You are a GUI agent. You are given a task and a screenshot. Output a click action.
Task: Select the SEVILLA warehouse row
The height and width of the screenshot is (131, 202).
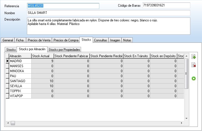(x=19, y=86)
